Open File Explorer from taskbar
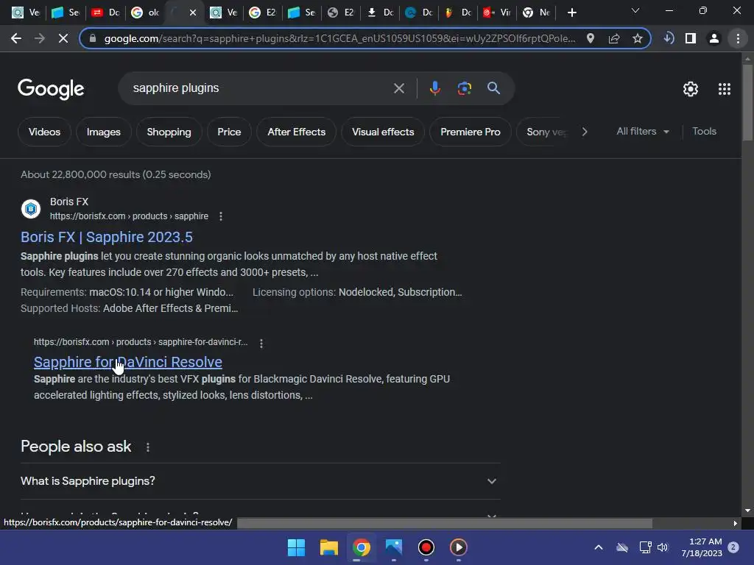The height and width of the screenshot is (565, 754). pos(329,547)
